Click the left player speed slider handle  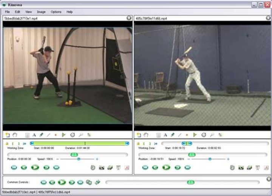pos(79,159)
